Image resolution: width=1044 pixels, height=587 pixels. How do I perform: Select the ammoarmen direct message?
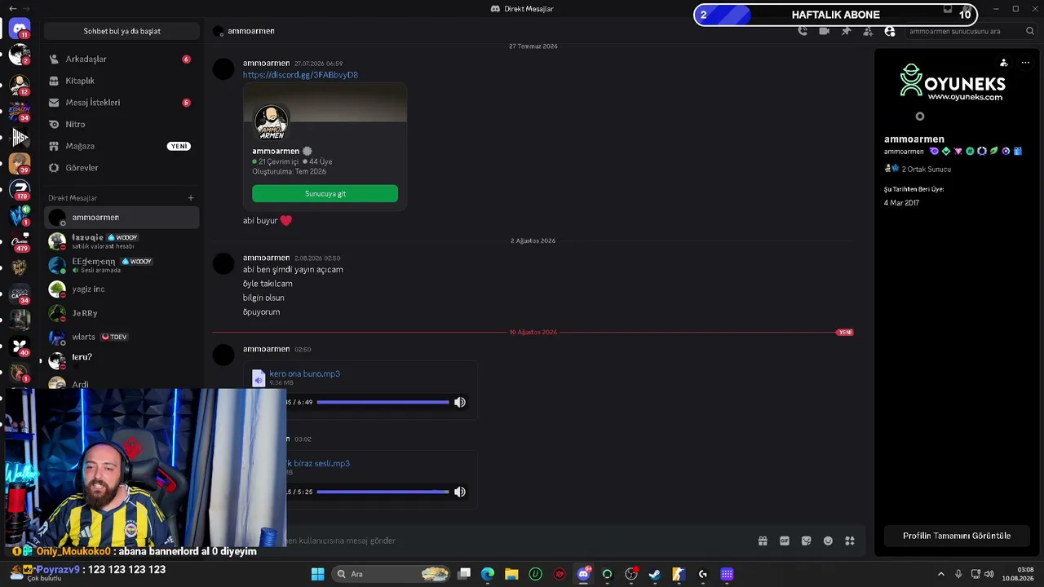click(122, 218)
